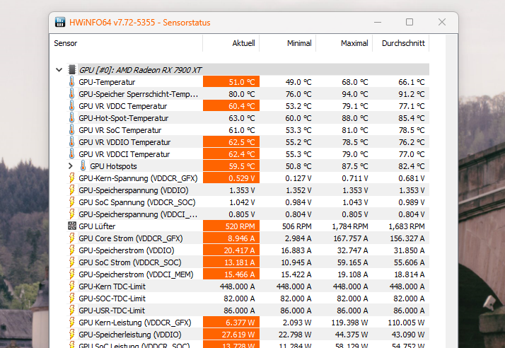The image size is (505, 348).
Task: Expand the GPU Hotspots sub-list
Action: tap(71, 166)
